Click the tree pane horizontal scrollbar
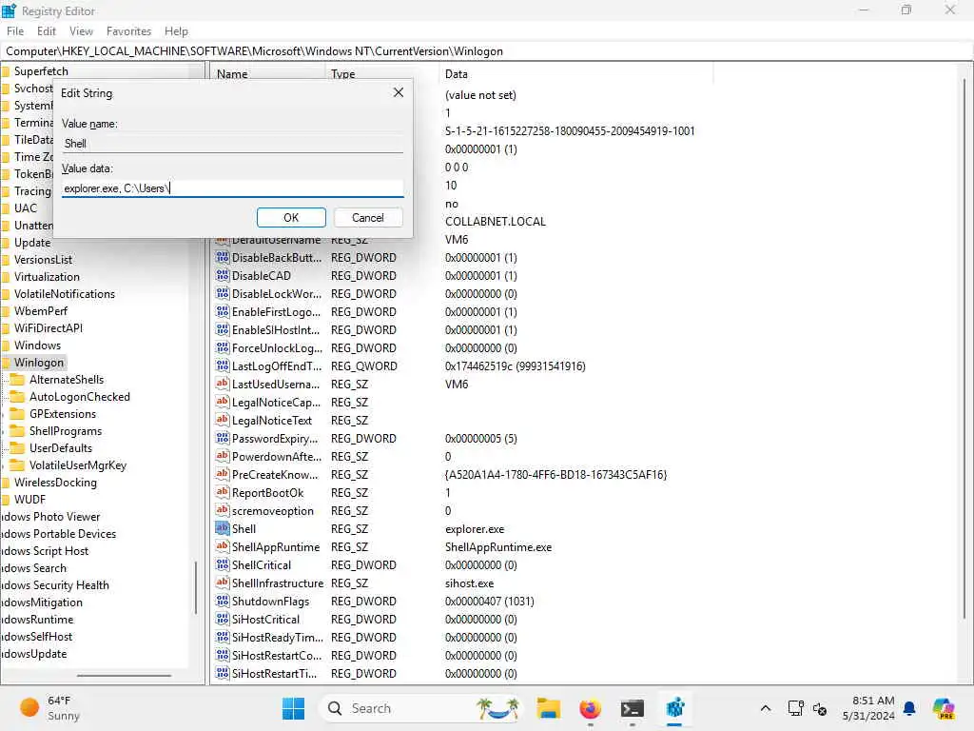The image size is (974, 731). pyautogui.click(x=123, y=675)
